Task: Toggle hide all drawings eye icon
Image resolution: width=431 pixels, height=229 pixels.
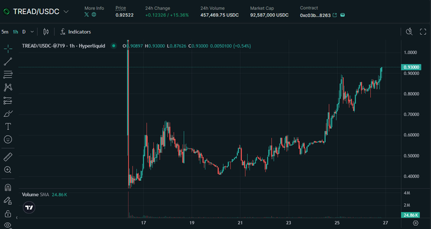Action: pyautogui.click(x=8, y=225)
